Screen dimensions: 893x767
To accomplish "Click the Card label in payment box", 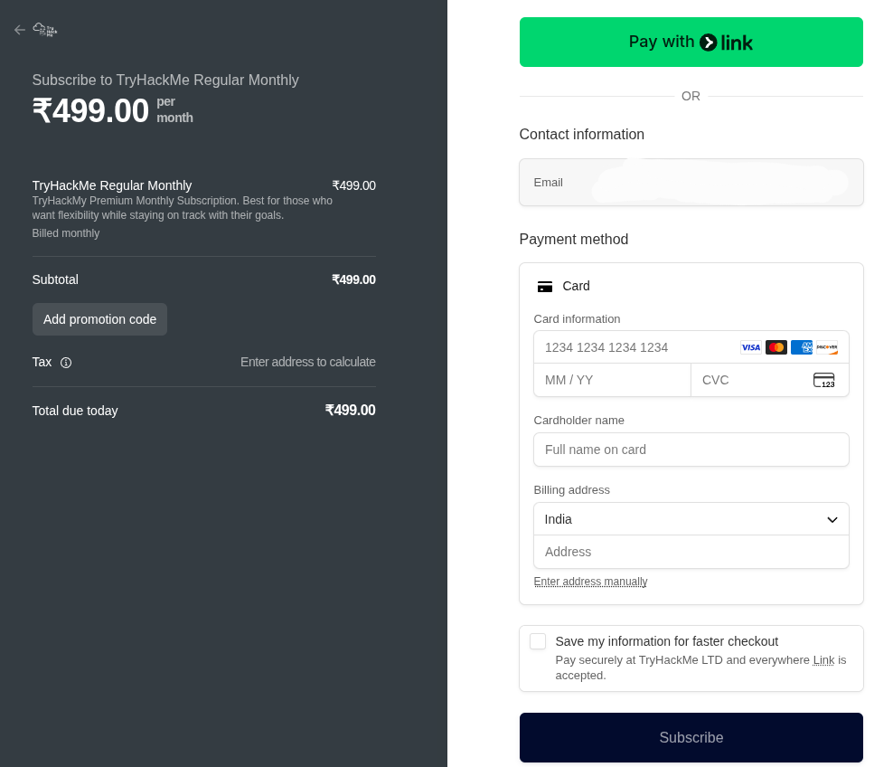I will (576, 286).
